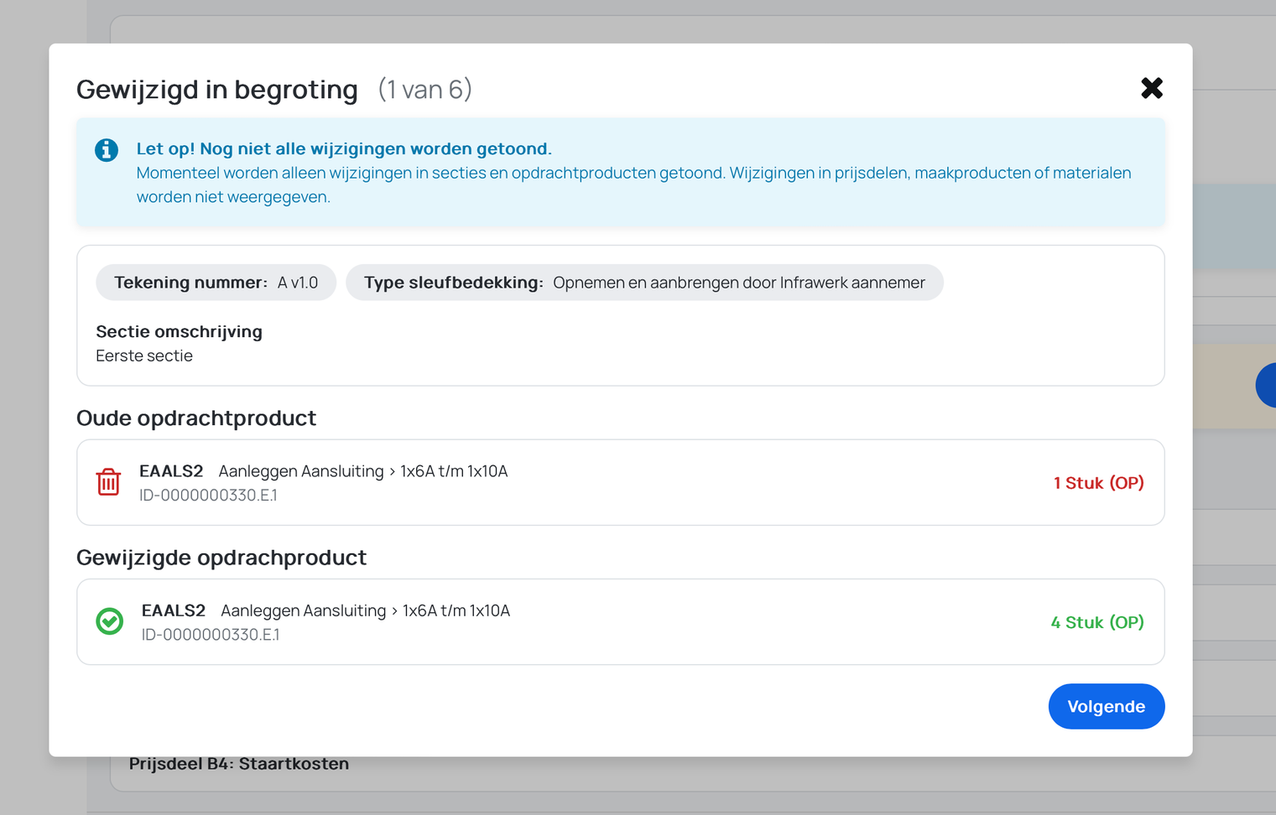This screenshot has height=815, width=1276.
Task: Click the '(1 van 6)' counter text
Action: click(x=424, y=89)
